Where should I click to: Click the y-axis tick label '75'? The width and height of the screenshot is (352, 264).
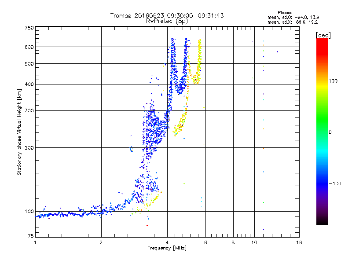[x=31, y=236]
